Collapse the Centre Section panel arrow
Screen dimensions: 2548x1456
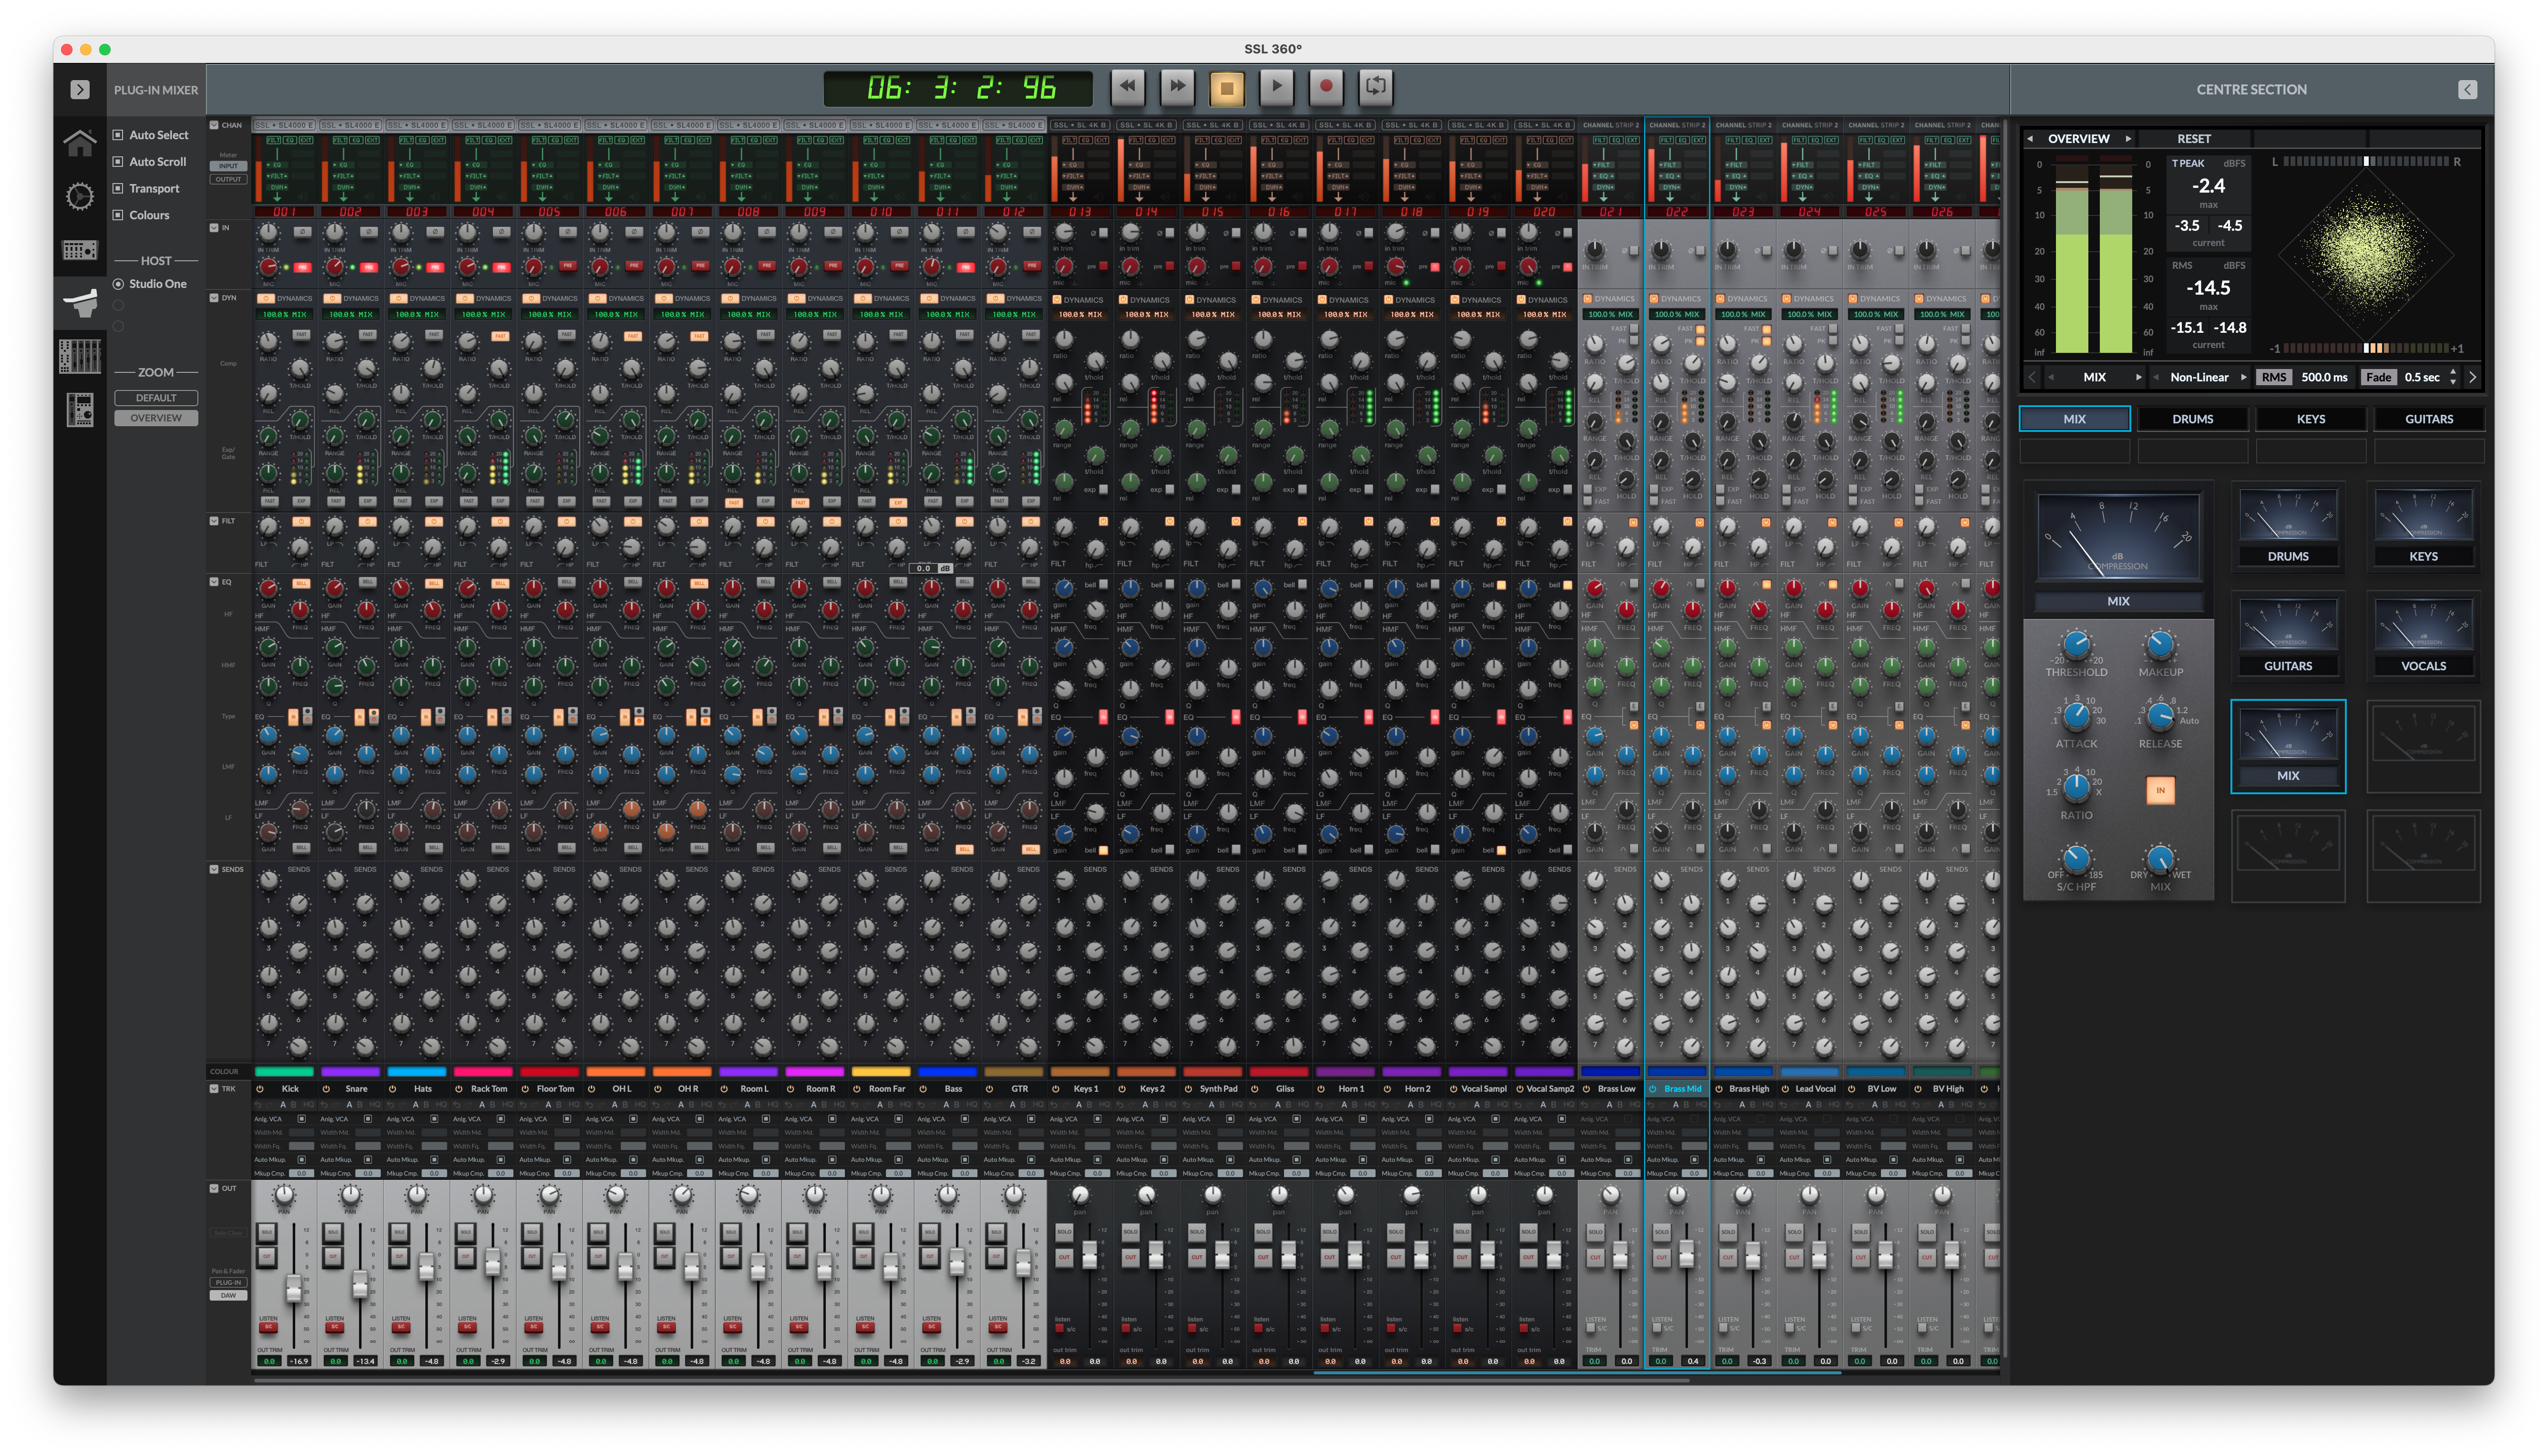(x=2467, y=89)
